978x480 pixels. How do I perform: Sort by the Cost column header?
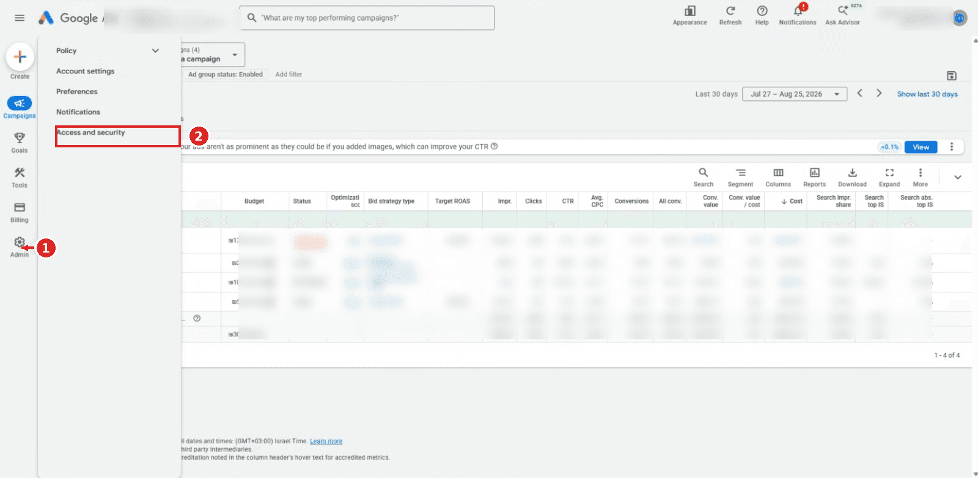[792, 201]
